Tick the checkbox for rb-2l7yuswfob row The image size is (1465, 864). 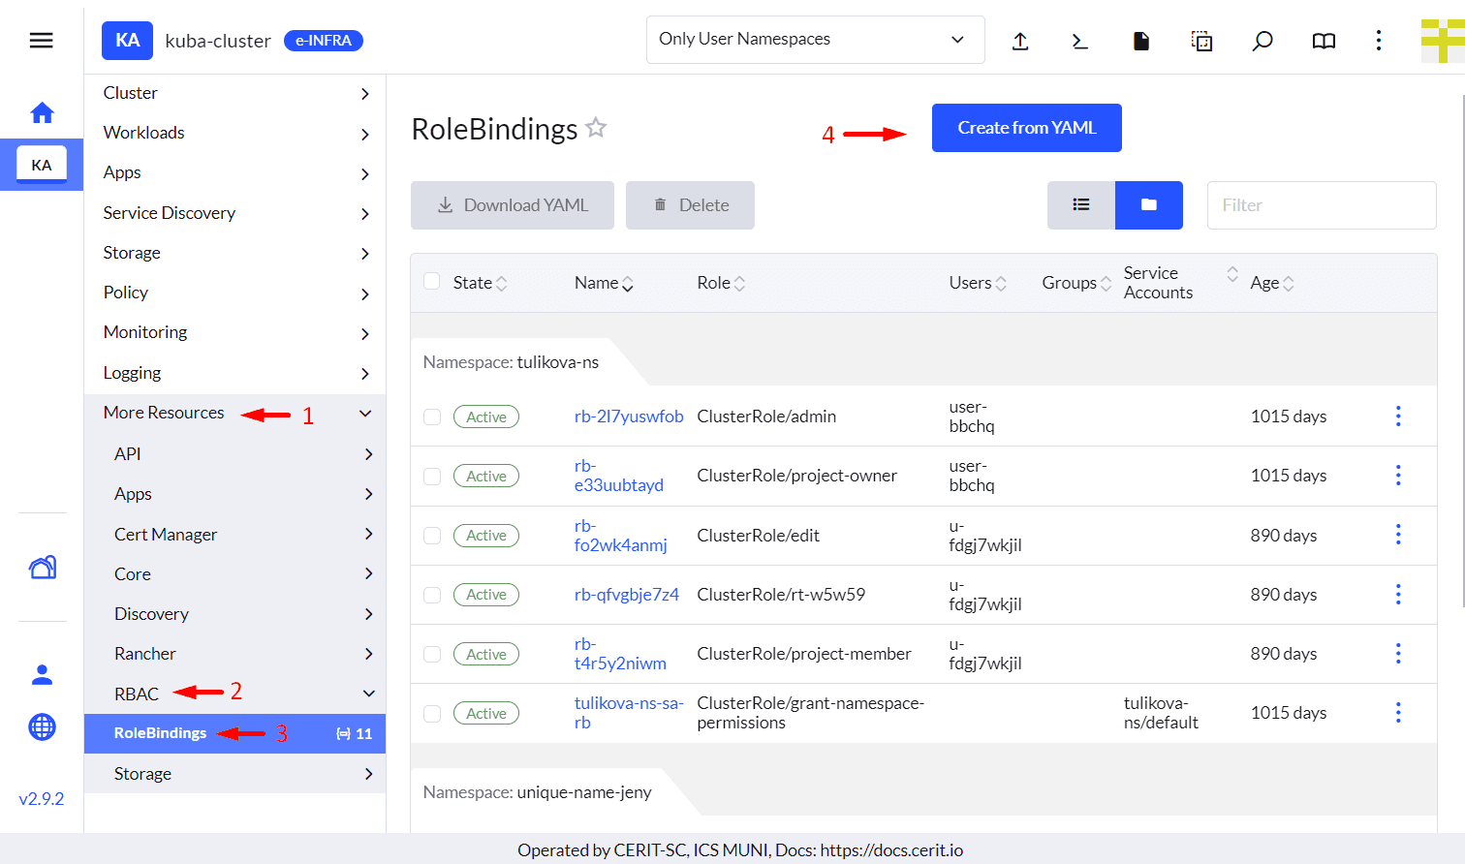click(x=432, y=417)
